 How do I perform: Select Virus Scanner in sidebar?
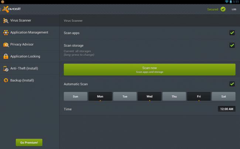tap(30, 21)
